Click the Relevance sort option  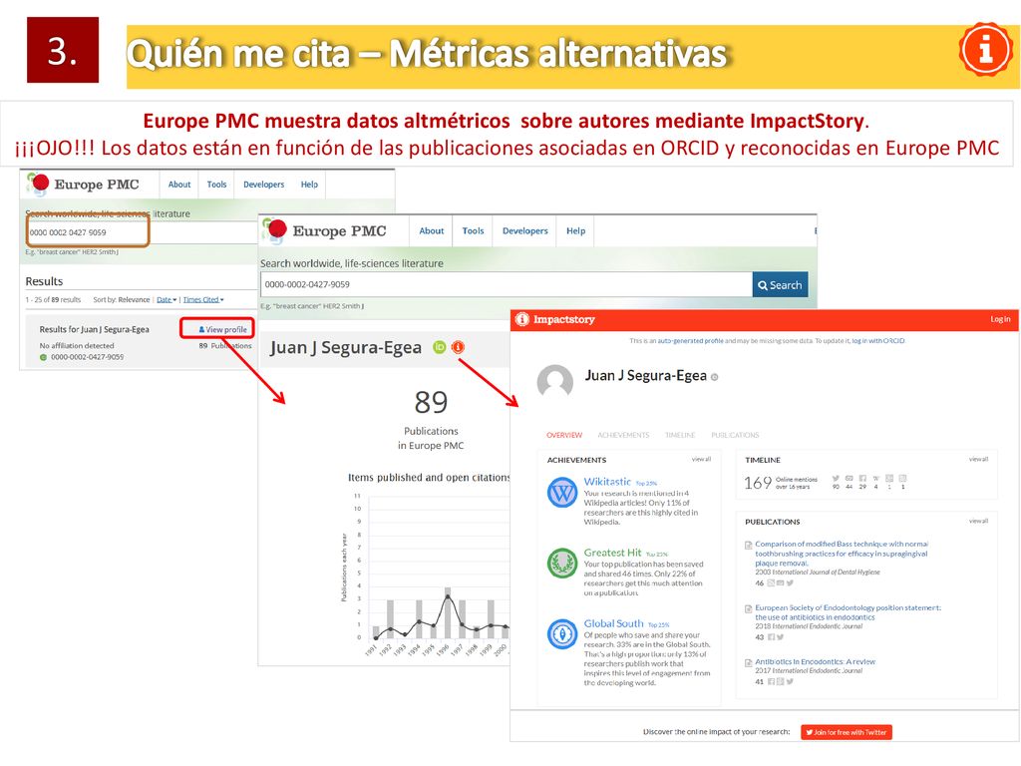(x=134, y=299)
